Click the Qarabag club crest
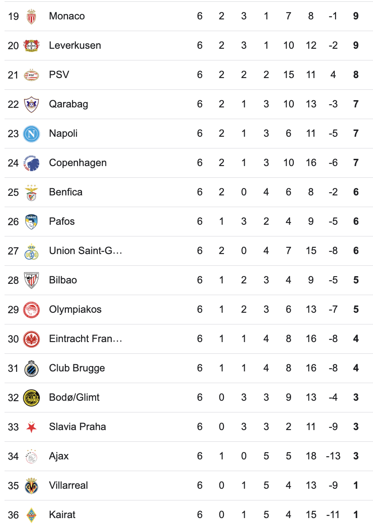373x528 pixels. click(x=31, y=104)
